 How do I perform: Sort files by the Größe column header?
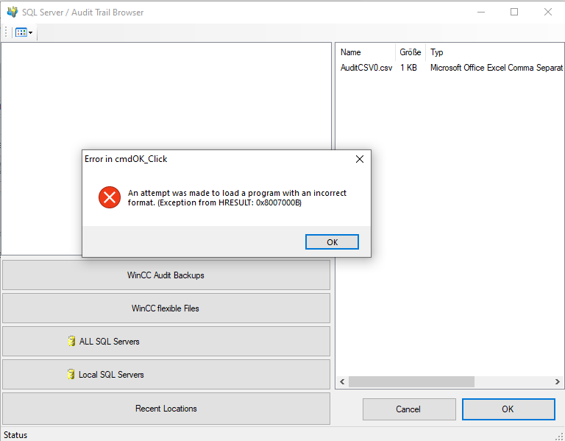tap(410, 52)
